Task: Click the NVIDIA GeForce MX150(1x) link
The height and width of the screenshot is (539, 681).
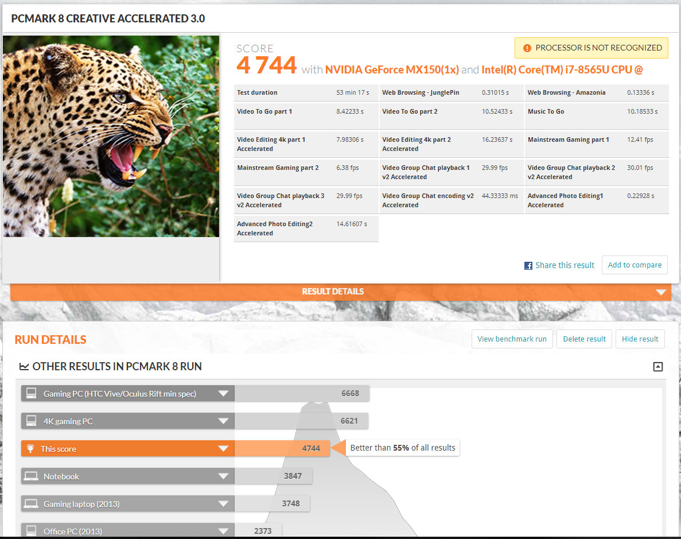Action: (392, 69)
